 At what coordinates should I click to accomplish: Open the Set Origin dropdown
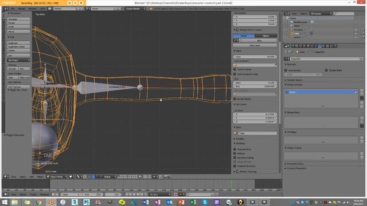18,60
